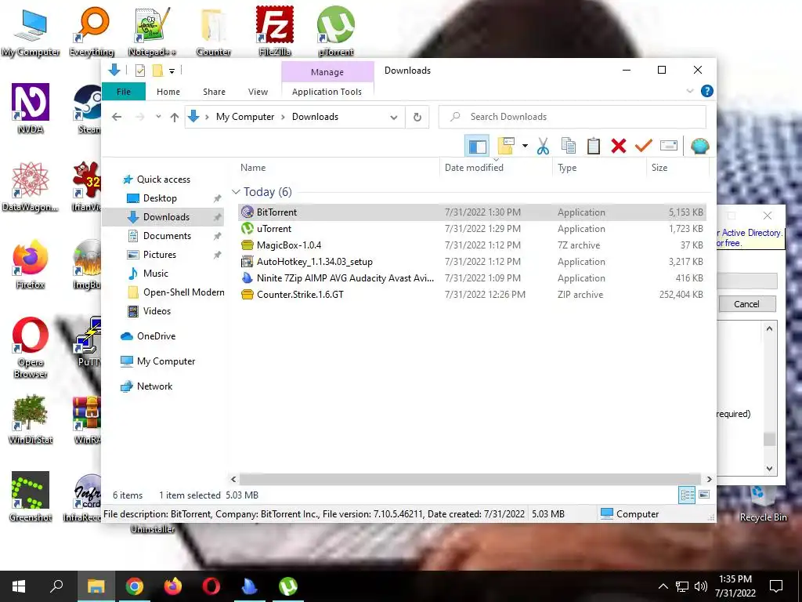This screenshot has height=602, width=802.
Task: Select the Manage contextual tab
Action: click(x=327, y=72)
